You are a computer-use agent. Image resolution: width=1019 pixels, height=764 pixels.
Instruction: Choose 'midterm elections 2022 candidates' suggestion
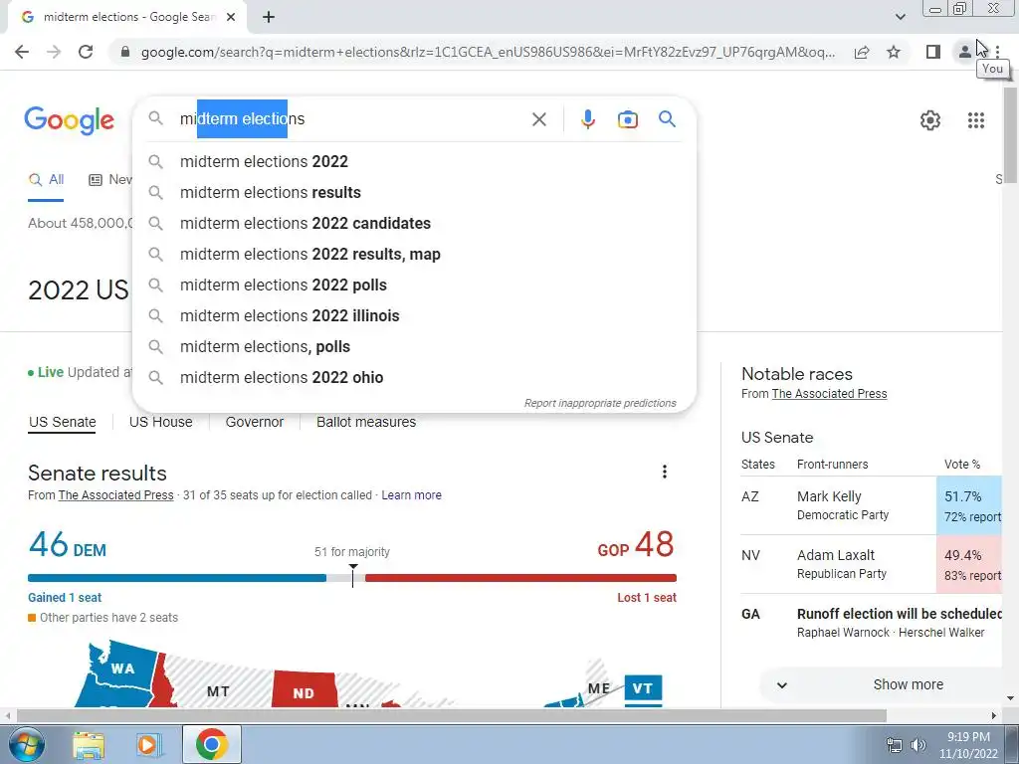(x=414, y=224)
